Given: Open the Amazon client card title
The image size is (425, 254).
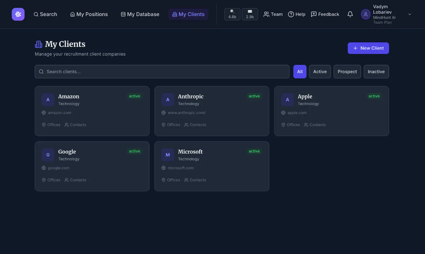Looking at the screenshot, I should 69,97.
